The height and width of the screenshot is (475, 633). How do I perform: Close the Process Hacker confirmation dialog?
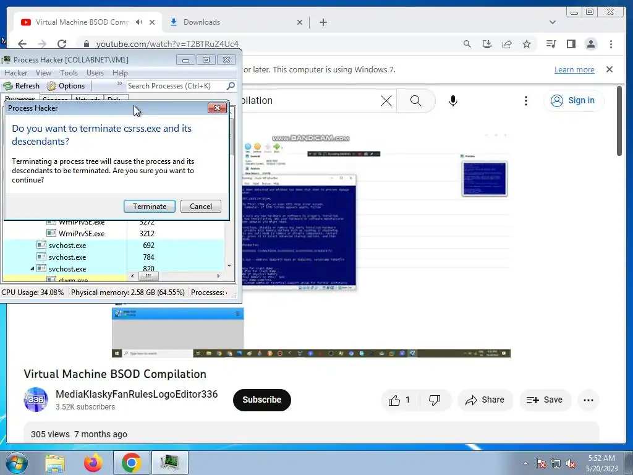point(217,108)
